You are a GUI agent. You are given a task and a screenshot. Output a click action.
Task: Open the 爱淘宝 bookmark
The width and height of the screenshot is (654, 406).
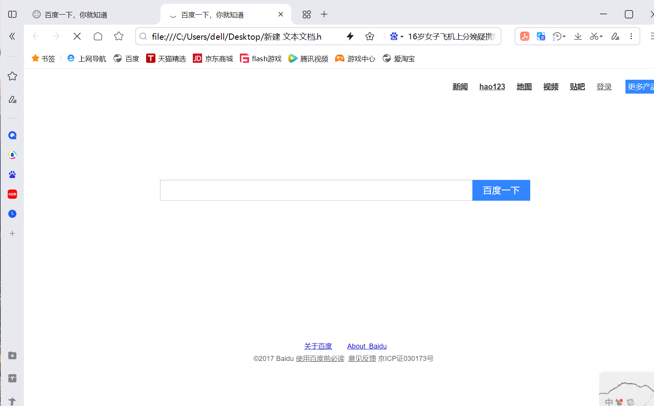(398, 59)
